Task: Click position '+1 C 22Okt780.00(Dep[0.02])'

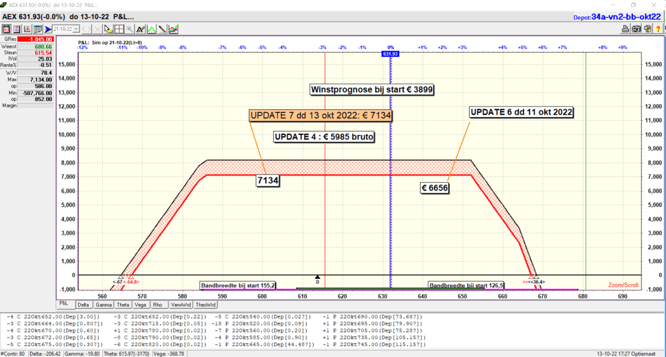Action: click(160, 330)
